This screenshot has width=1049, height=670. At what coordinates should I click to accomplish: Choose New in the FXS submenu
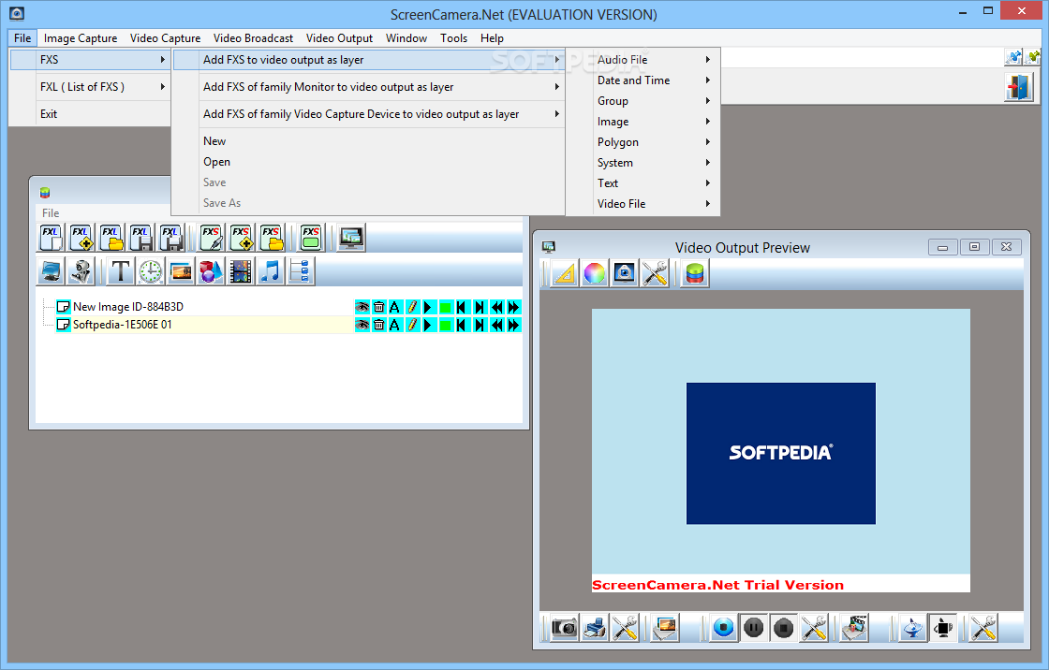pos(368,141)
